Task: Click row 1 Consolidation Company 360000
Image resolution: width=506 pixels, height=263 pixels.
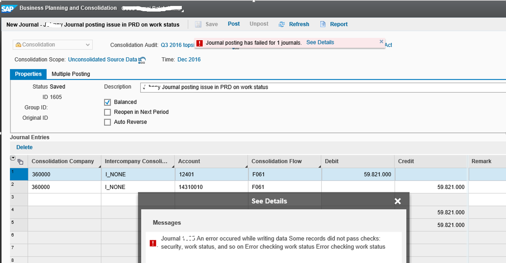Action: (x=64, y=174)
